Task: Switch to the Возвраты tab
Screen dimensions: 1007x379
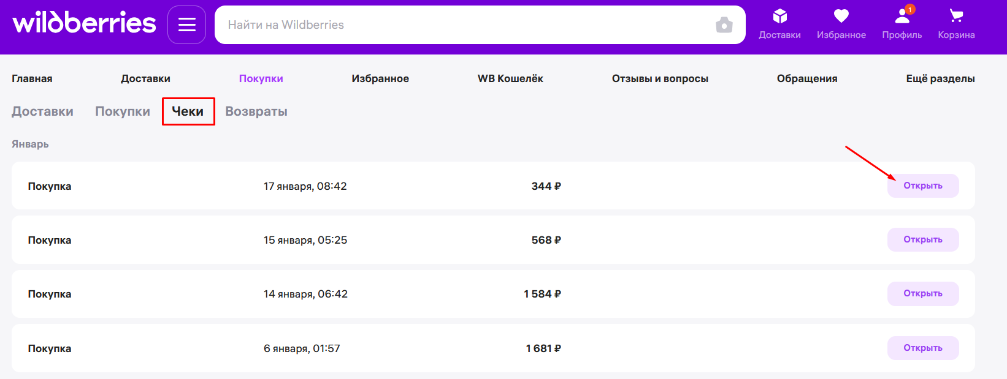Action: 256,111
